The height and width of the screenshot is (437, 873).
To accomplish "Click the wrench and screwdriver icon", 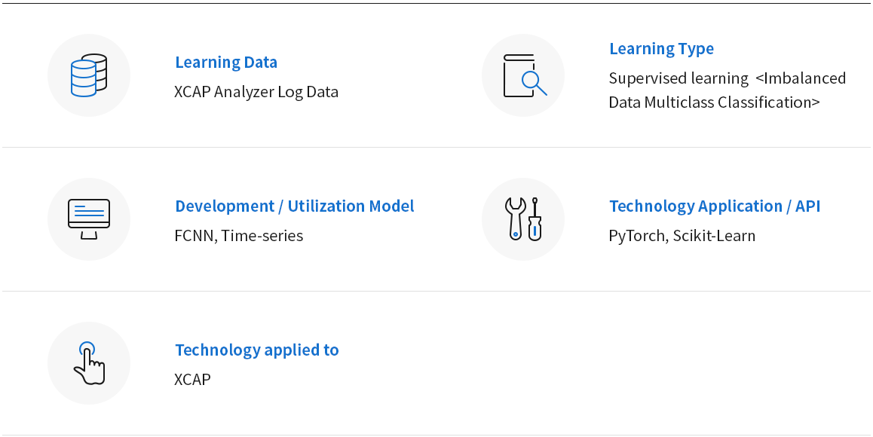I will click(x=523, y=219).
